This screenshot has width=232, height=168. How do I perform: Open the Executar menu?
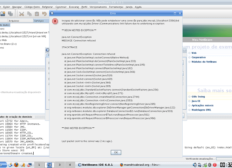[x=74, y=7]
